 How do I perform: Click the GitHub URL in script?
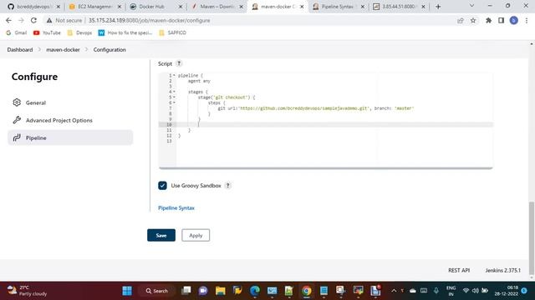303,108
